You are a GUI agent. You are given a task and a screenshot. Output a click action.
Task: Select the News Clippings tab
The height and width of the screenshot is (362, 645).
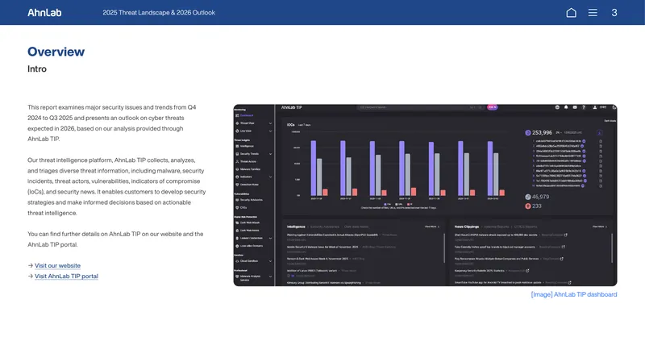tap(467, 227)
